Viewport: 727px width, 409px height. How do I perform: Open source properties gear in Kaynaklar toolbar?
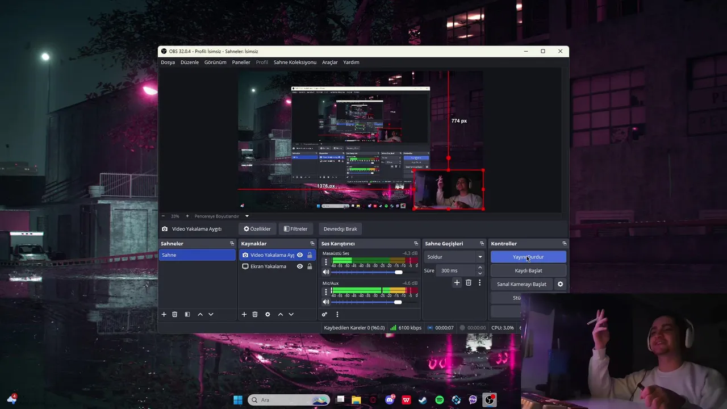tap(268, 314)
